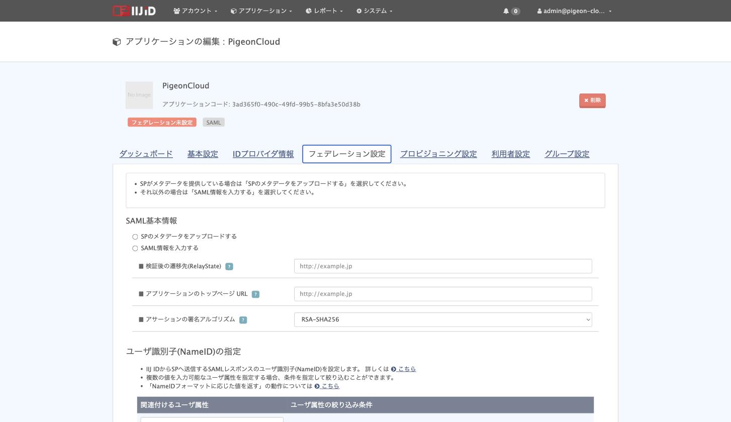Switch to 基本設定 tab
Viewport: 731px width, 422px height.
coord(203,154)
